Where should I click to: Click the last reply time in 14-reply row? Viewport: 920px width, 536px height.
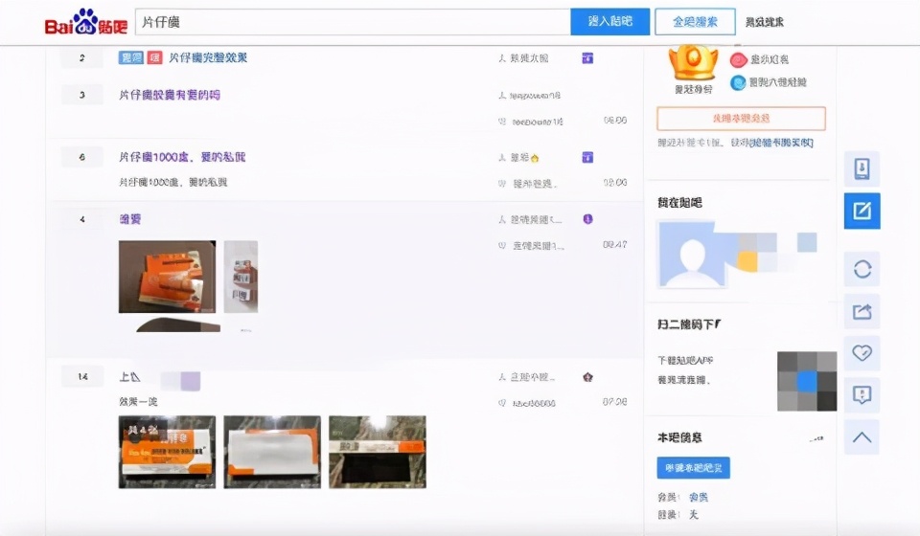tap(615, 402)
